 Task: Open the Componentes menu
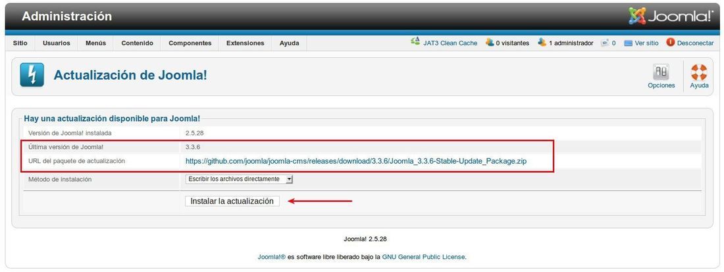click(x=190, y=43)
